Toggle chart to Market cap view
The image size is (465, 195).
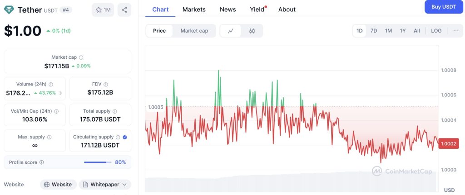194,31
